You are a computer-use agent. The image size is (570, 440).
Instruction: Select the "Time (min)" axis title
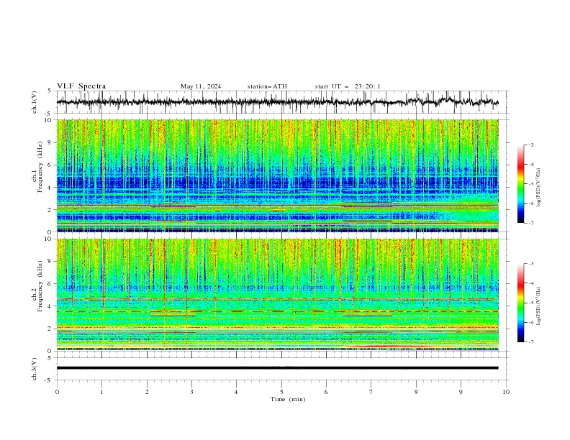(x=288, y=399)
